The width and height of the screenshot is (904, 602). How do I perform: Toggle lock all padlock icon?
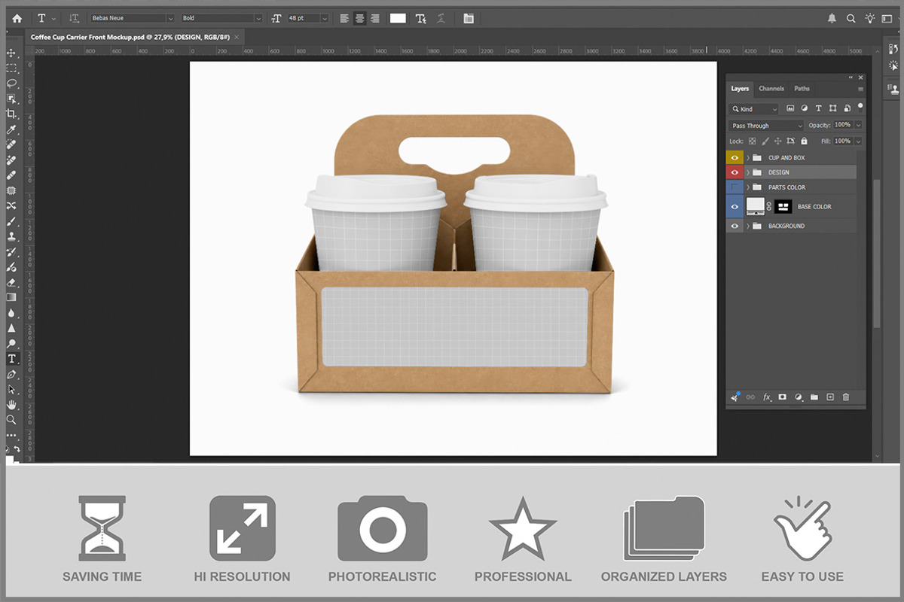coord(804,141)
